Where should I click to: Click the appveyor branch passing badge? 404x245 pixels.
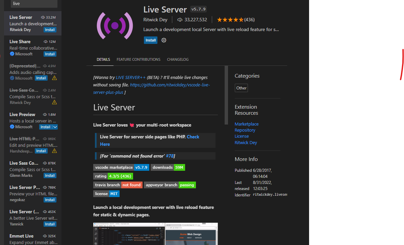click(170, 185)
